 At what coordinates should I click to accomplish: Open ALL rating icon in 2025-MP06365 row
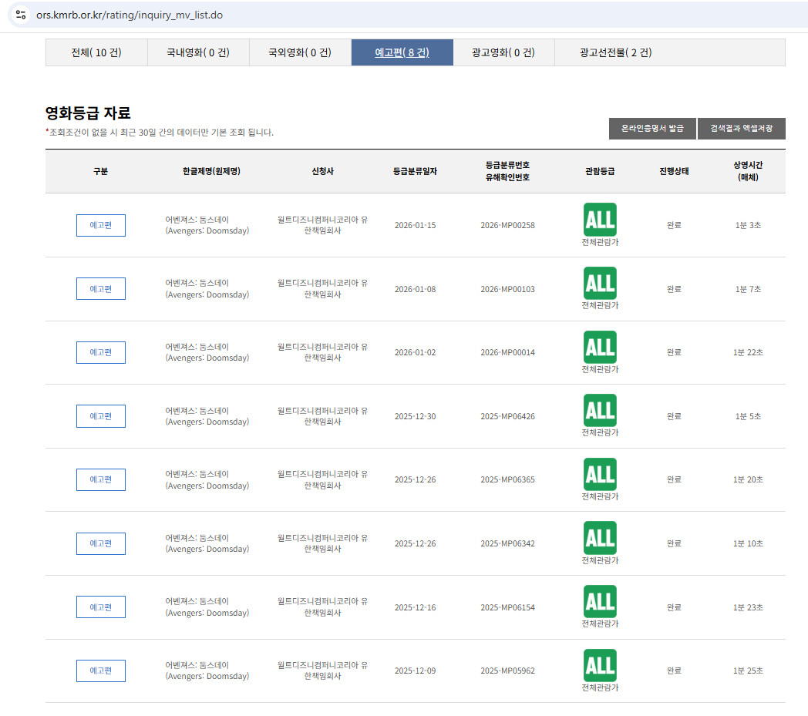(600, 475)
